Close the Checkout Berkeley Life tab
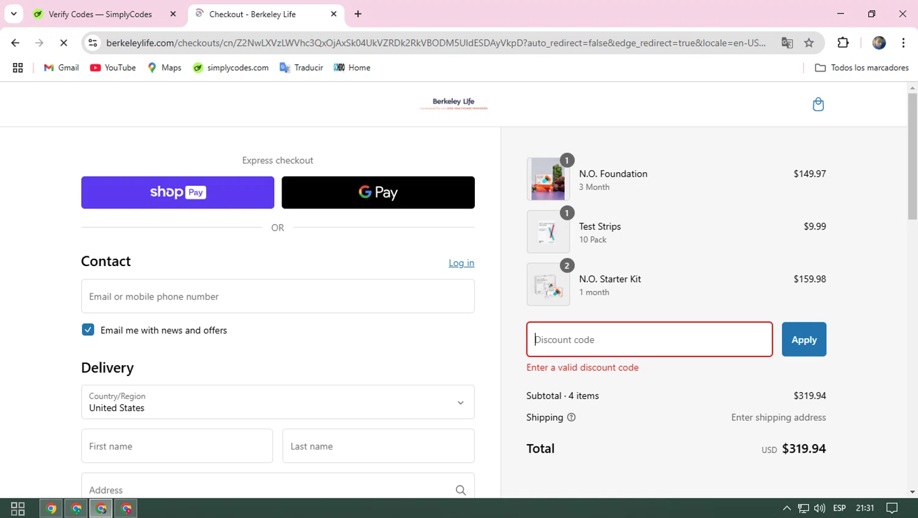This screenshot has width=918, height=518. [334, 14]
